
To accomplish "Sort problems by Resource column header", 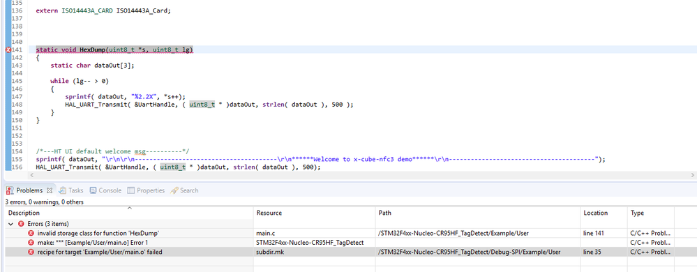I will click(314, 213).
